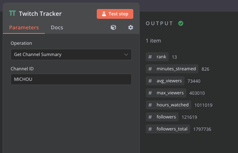Viewport: 238px width, 153px height.
Task: Click the hash icon beside avg_viewers
Action: (150, 81)
